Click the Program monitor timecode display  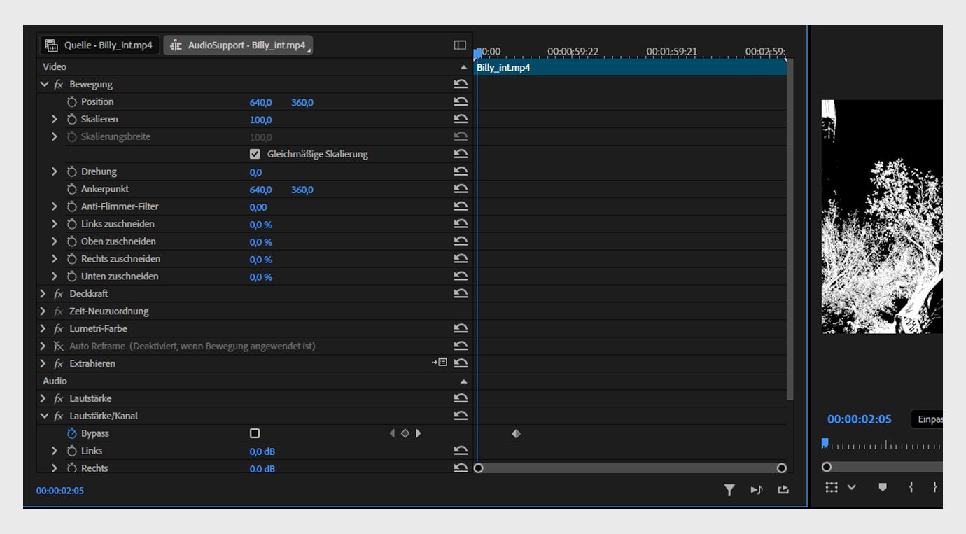coord(859,419)
